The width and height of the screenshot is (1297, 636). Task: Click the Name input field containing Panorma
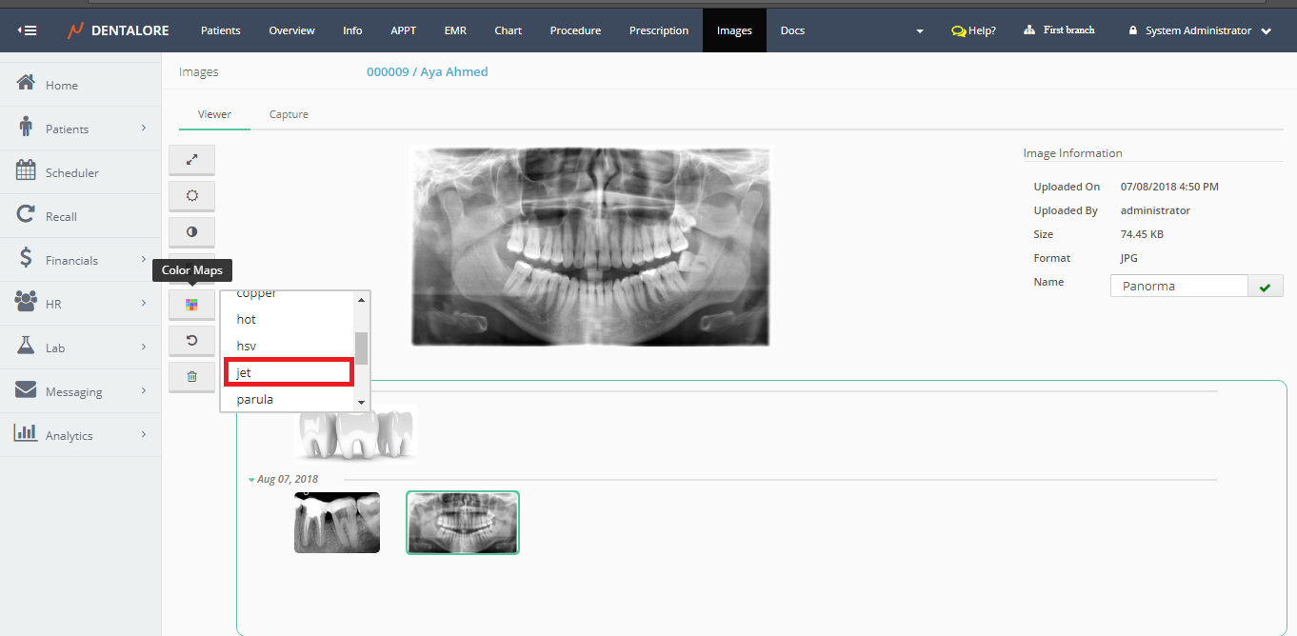click(1178, 287)
